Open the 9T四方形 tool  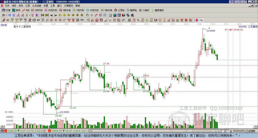pyautogui.click(x=92, y=10)
